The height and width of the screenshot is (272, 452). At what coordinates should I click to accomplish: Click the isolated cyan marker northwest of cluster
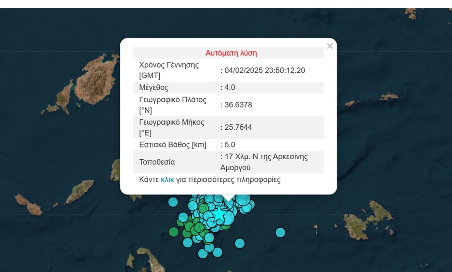[x=173, y=202]
